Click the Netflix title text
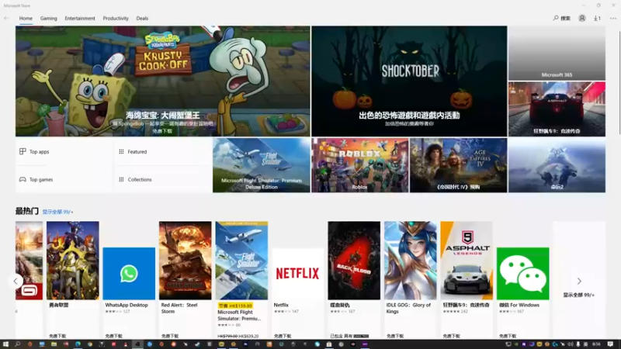This screenshot has width=621, height=349. coord(281,305)
